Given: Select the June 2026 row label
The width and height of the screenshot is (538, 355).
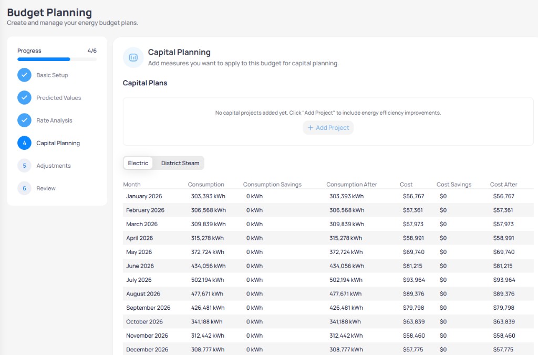Looking at the screenshot, I should 140,266.
